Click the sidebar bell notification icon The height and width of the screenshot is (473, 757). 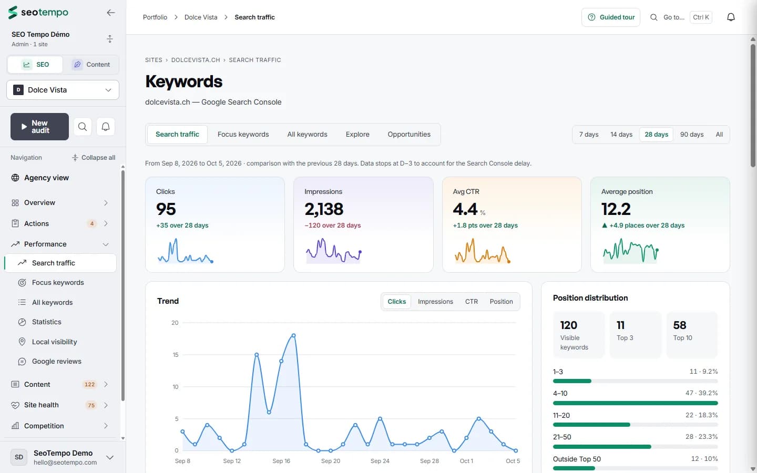[x=106, y=127]
